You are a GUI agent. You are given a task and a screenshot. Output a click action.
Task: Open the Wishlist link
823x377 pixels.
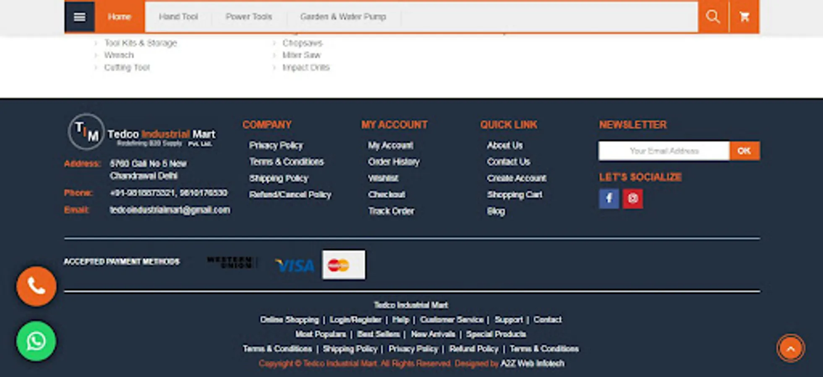(x=383, y=178)
